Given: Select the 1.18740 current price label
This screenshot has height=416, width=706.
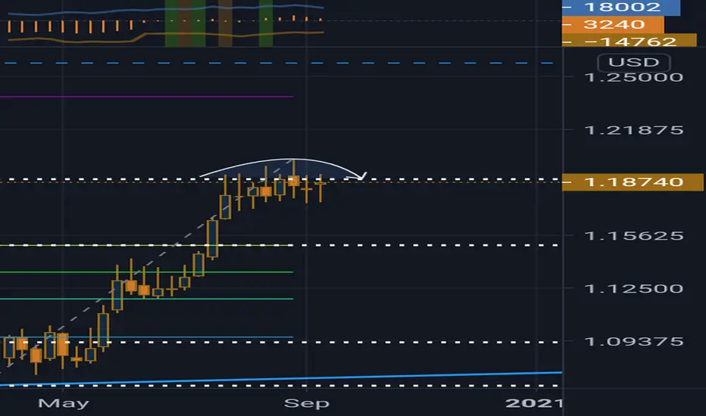Looking at the screenshot, I should pos(633,182).
